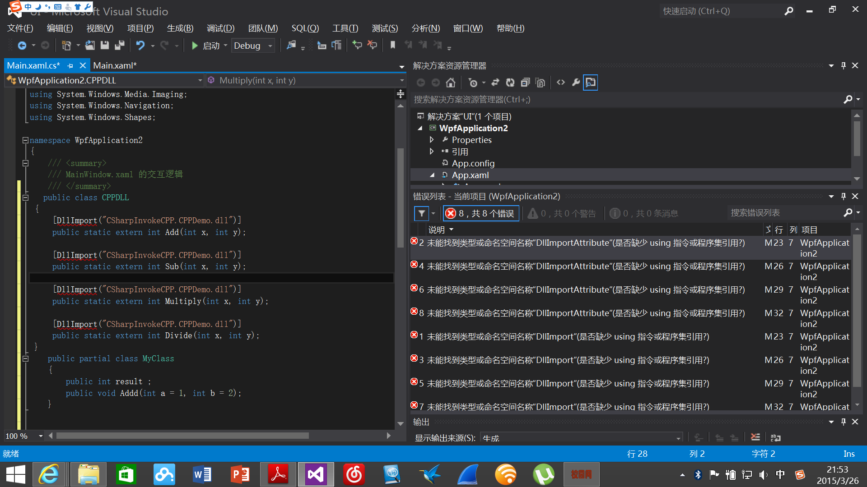This screenshot has height=487, width=867.
Task: Click the Home icon in Solution Explorer
Action: (x=450, y=83)
